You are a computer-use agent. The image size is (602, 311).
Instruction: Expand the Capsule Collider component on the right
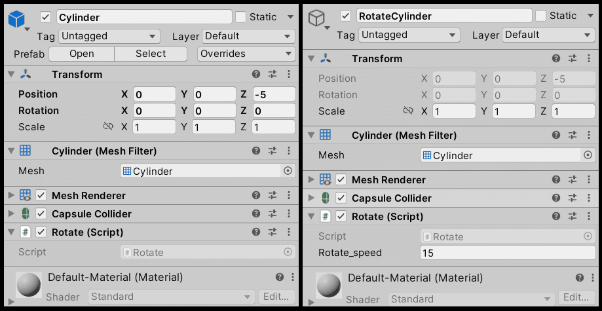pos(311,198)
